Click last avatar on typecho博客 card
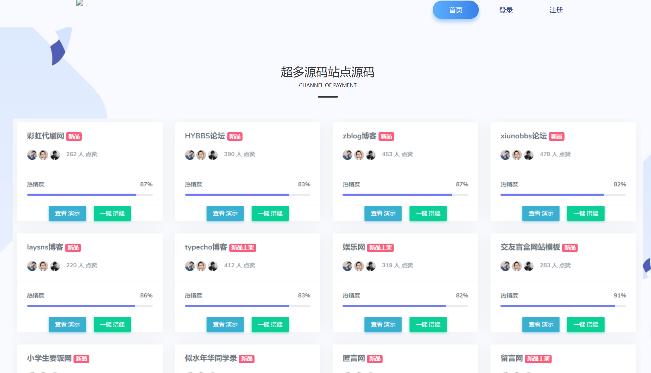 (x=213, y=266)
